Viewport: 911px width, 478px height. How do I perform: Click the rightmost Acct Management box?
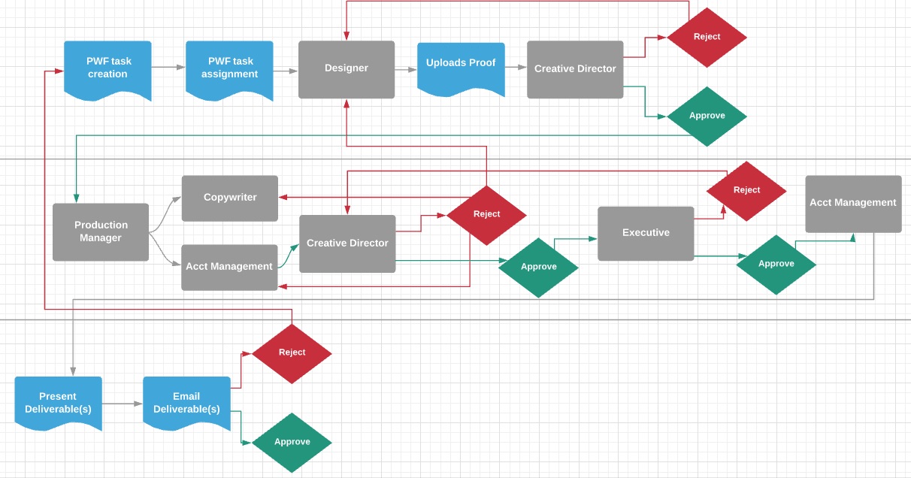(x=853, y=202)
